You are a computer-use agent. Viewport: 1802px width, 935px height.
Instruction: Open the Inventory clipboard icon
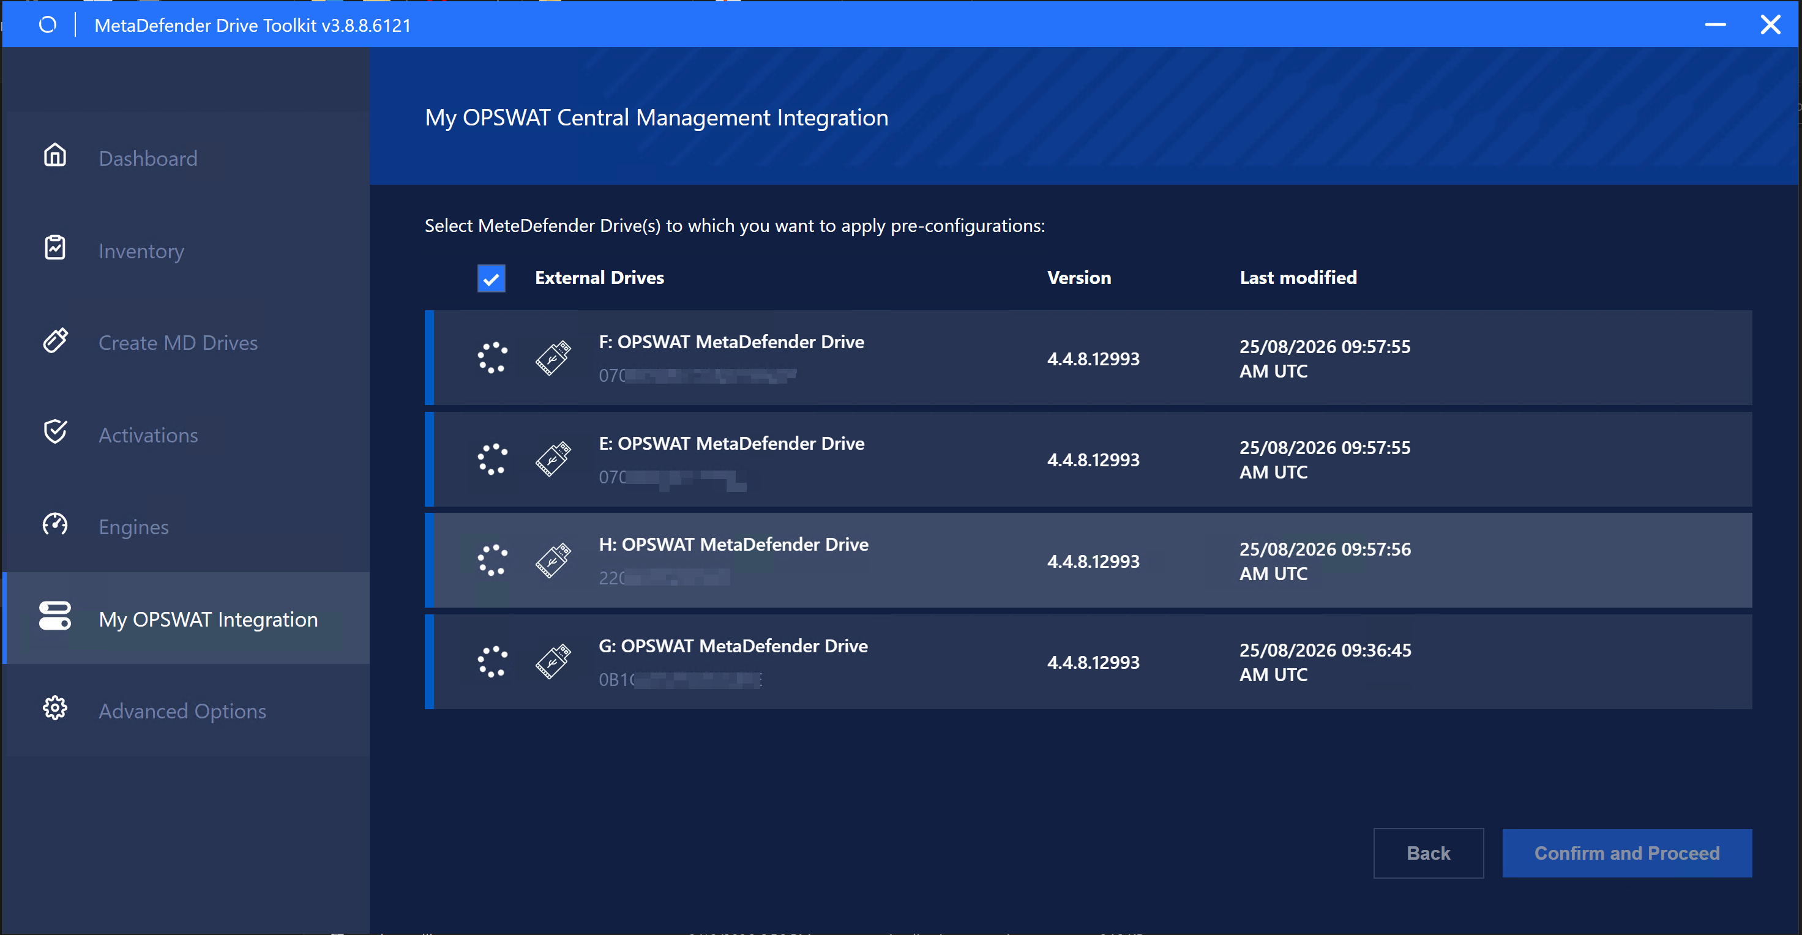55,248
